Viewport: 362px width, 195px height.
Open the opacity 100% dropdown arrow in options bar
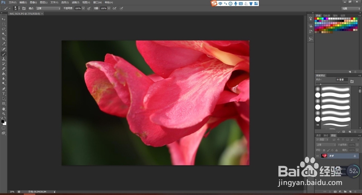(x=83, y=8)
